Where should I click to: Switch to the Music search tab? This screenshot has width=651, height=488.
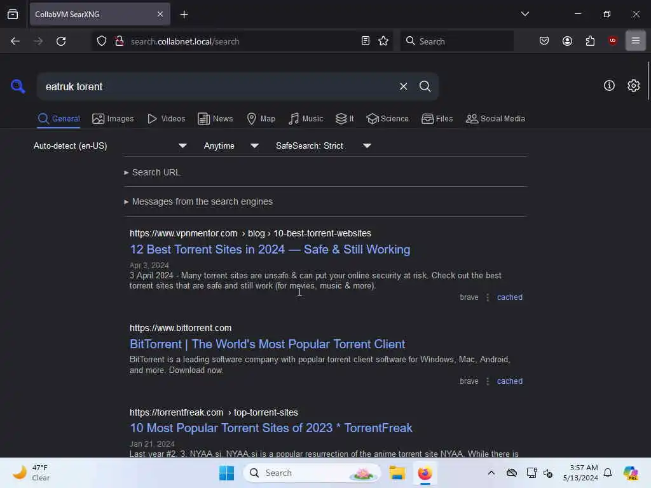306,119
